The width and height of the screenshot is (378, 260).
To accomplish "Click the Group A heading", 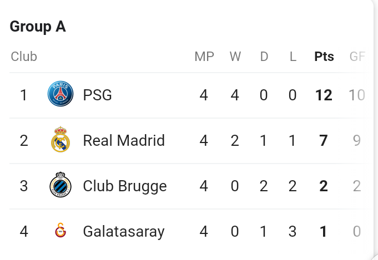I will pyautogui.click(x=38, y=26).
